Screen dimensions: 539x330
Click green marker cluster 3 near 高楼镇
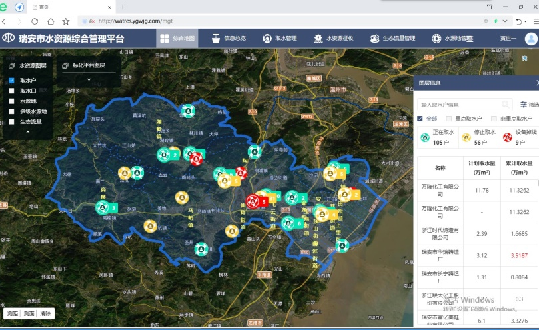click(x=107, y=208)
